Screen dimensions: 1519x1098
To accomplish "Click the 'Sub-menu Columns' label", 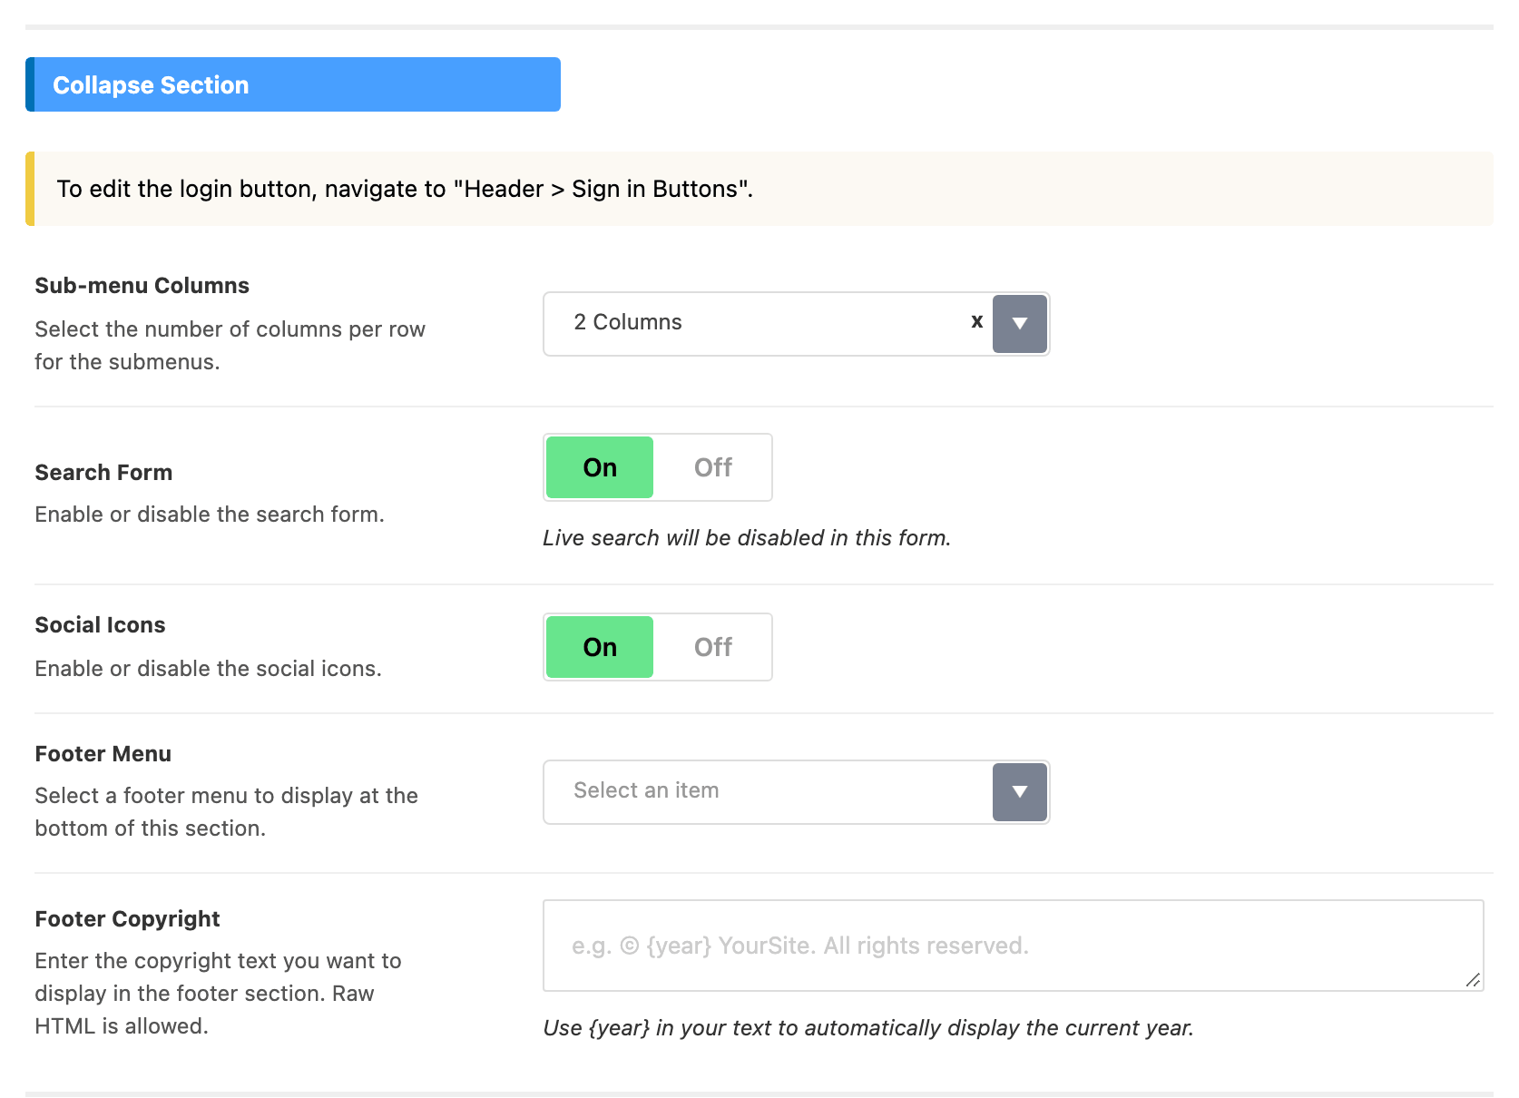I will point(142,286).
